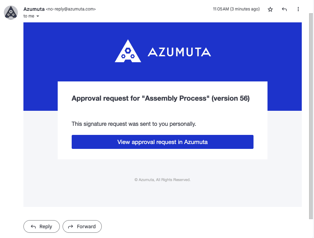Click the bold sender name "Azumuta"
This screenshot has width=314, height=238.
point(34,9)
